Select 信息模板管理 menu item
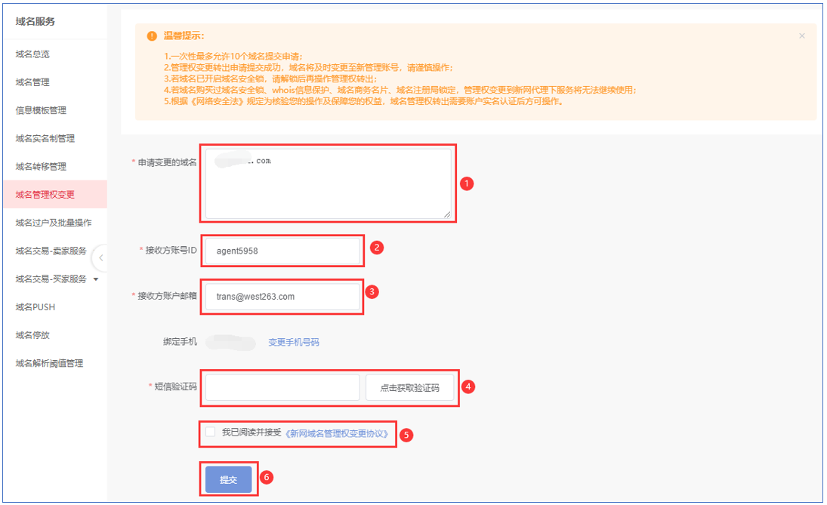The image size is (827, 505). point(41,110)
